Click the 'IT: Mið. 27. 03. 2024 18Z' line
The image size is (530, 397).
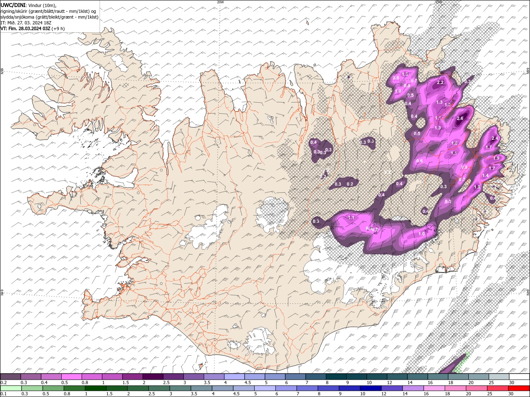tap(26, 23)
